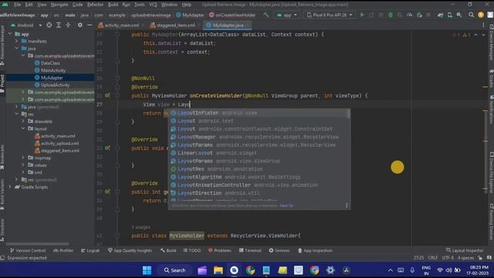Expand the manifests folder
The height and width of the screenshot is (278, 494).
16,41
